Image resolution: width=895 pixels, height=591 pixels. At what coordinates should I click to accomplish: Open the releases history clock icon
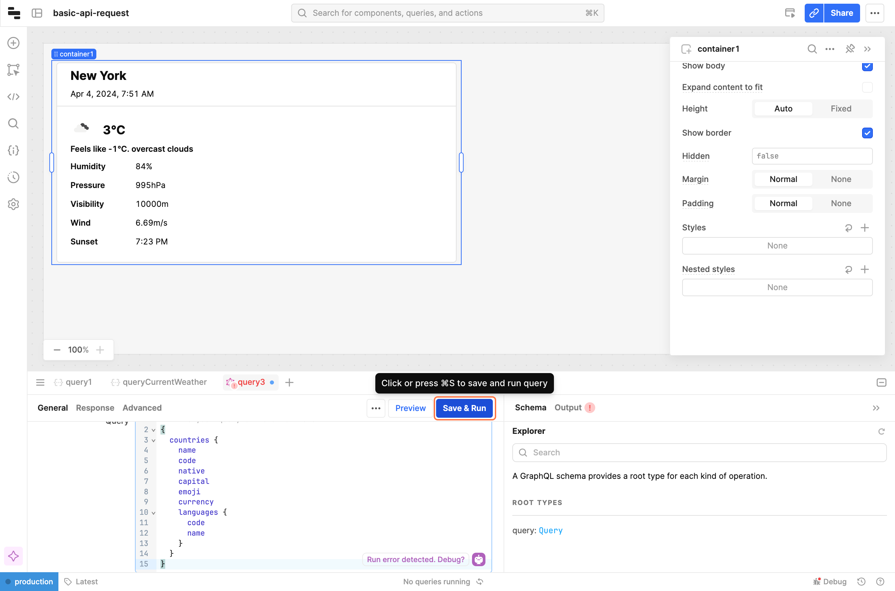tap(13, 177)
